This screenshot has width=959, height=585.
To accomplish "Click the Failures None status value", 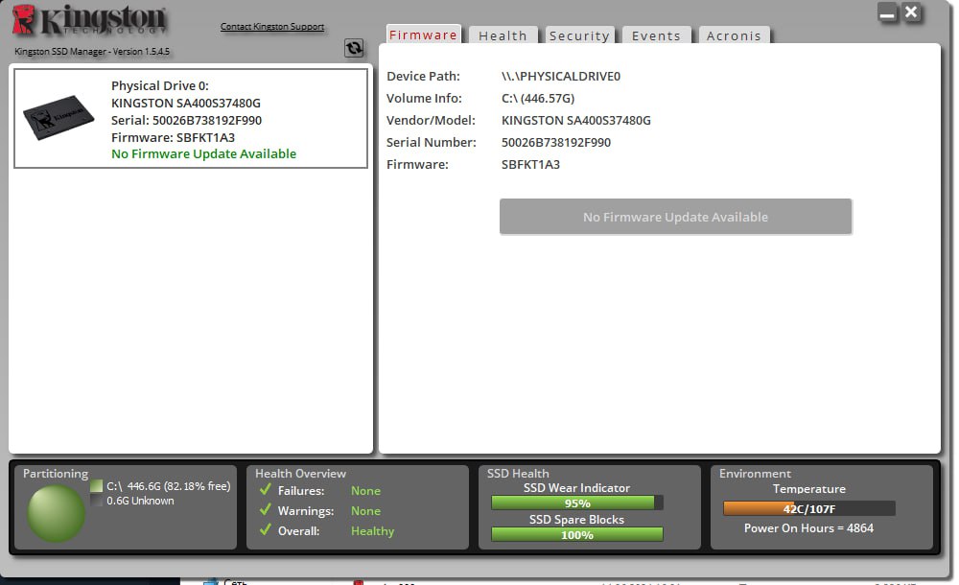I will tap(365, 491).
